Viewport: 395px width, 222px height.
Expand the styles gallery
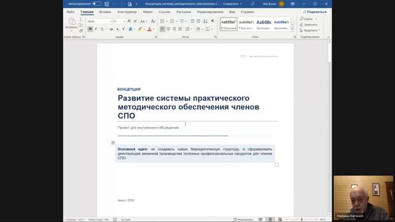coord(293,29)
